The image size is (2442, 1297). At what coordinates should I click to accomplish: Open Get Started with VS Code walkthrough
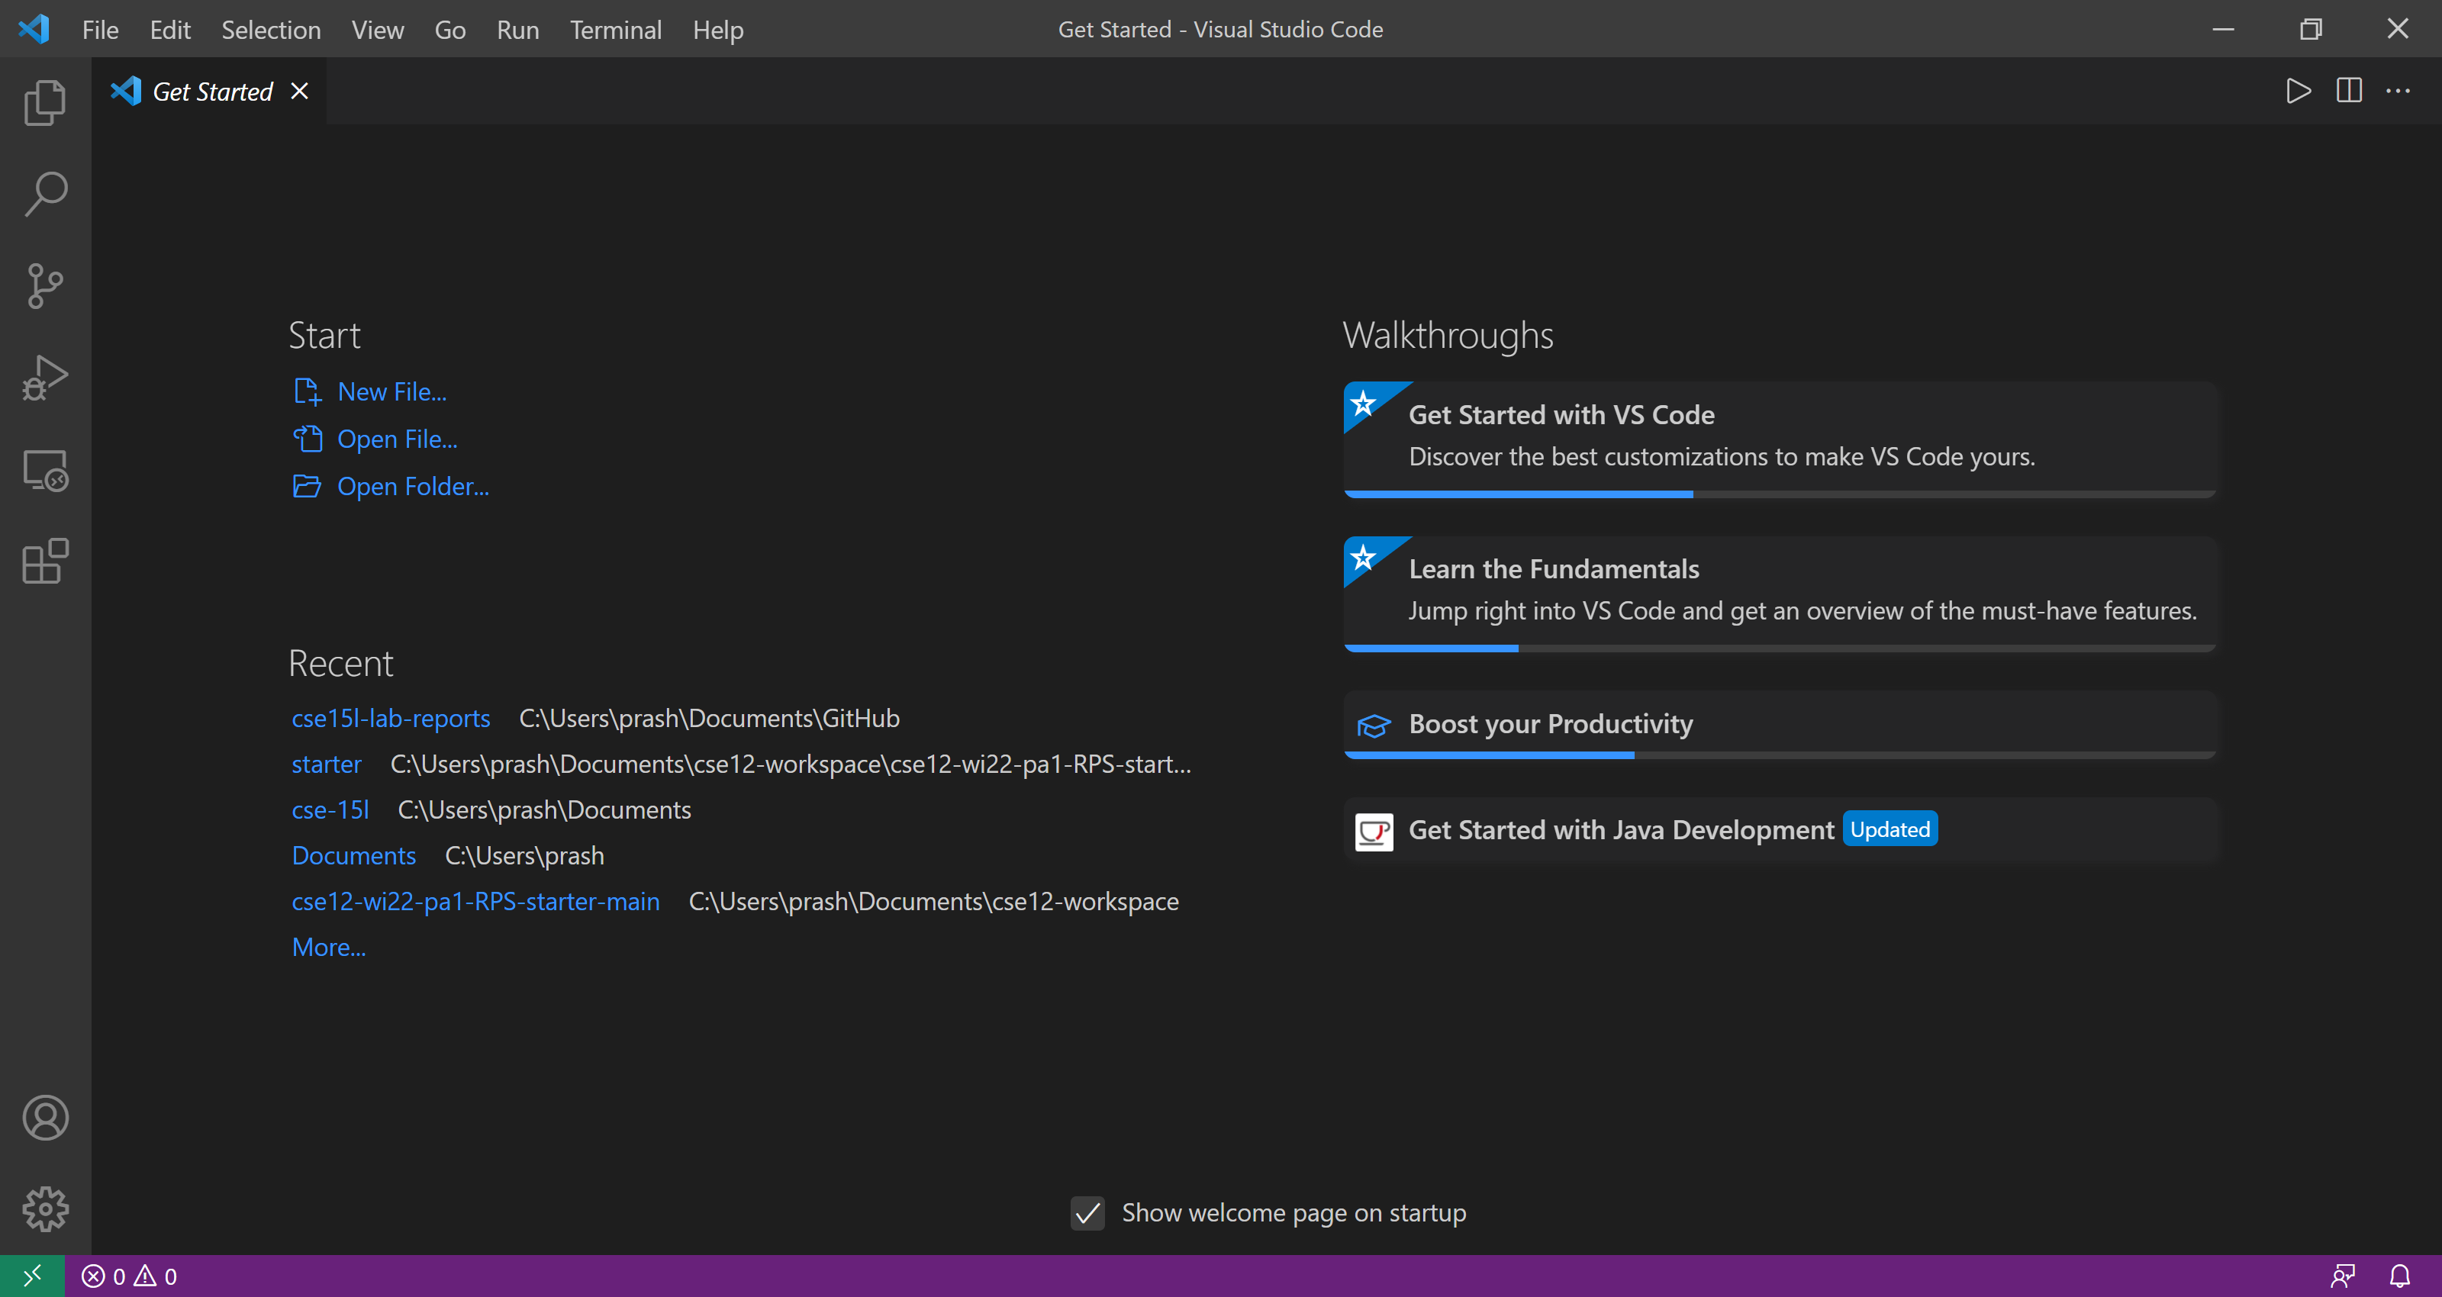[x=1780, y=439]
